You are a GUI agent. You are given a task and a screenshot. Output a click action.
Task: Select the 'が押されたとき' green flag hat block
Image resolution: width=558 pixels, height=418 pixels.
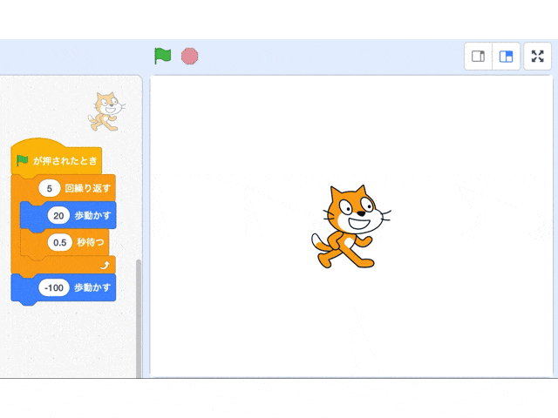(x=56, y=157)
